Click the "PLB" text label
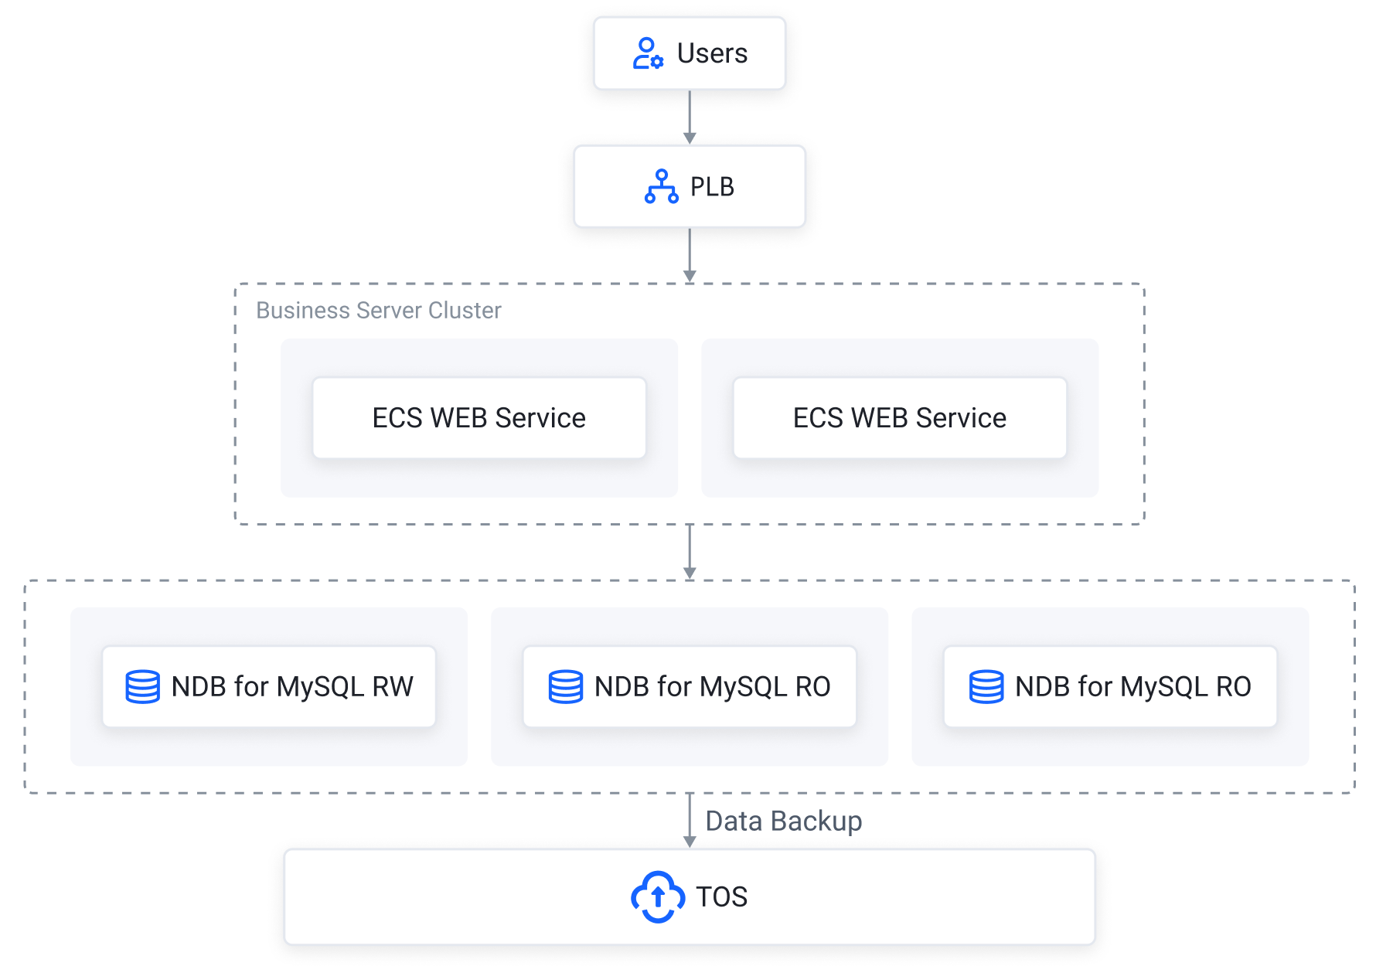Viewport: 1376px width, 966px height. (x=712, y=187)
